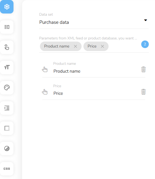Open the settings gear tab
155x179 pixels.
pyautogui.click(x=7, y=7)
